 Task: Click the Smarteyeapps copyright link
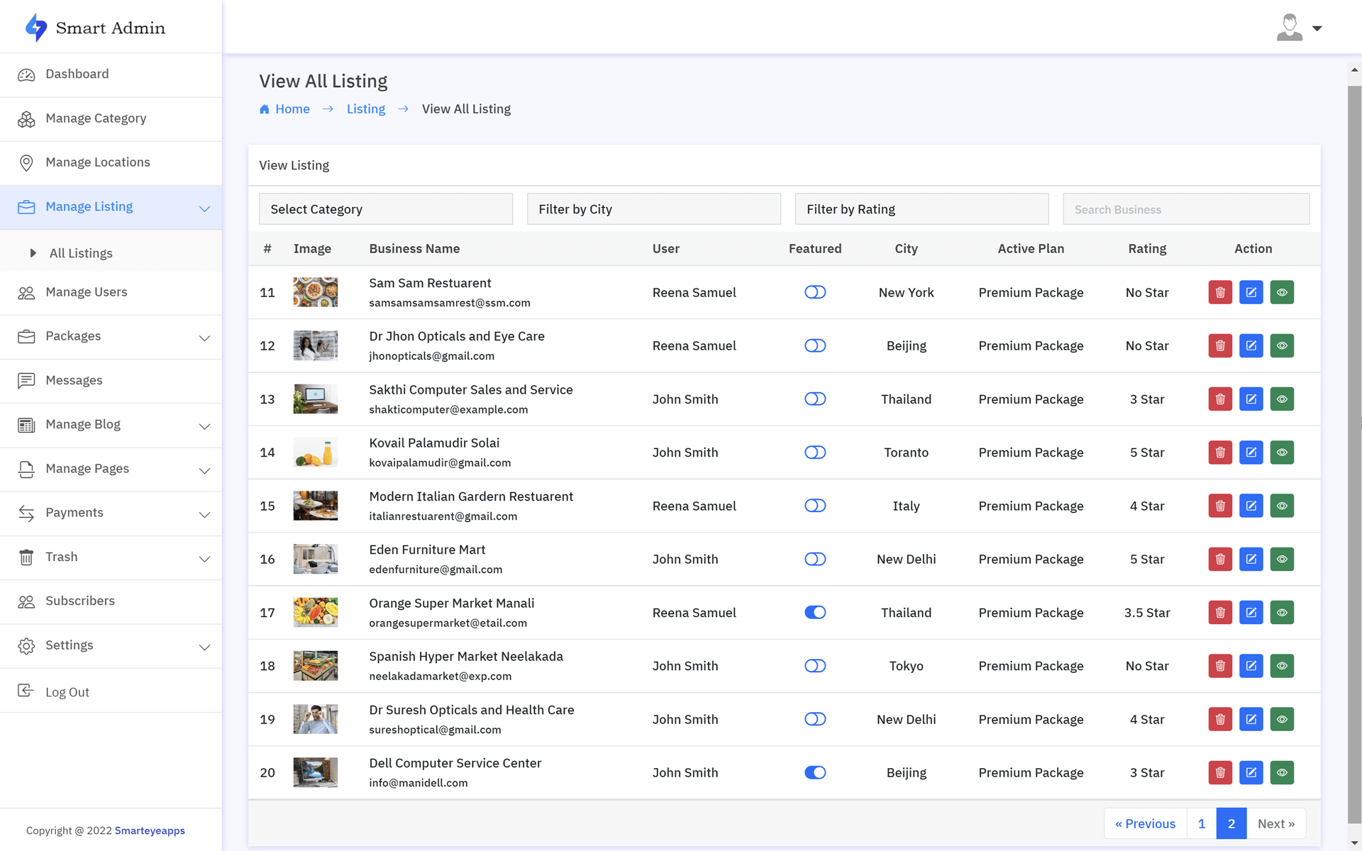point(149,830)
